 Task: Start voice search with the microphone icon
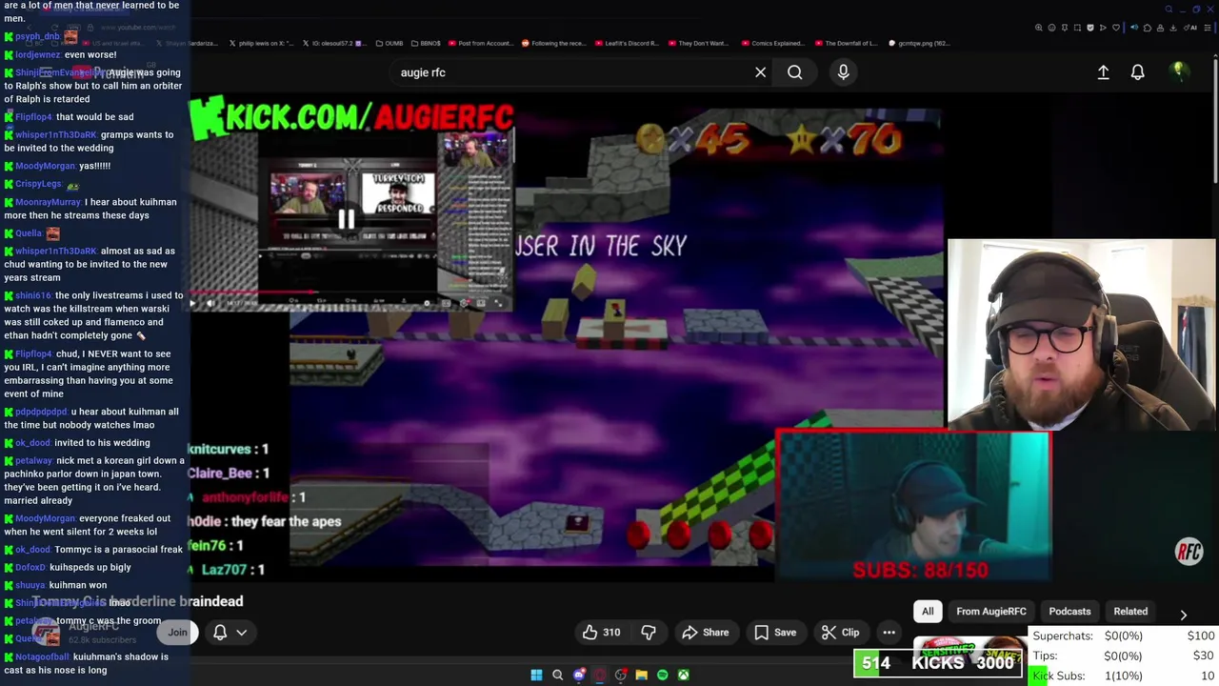843,72
